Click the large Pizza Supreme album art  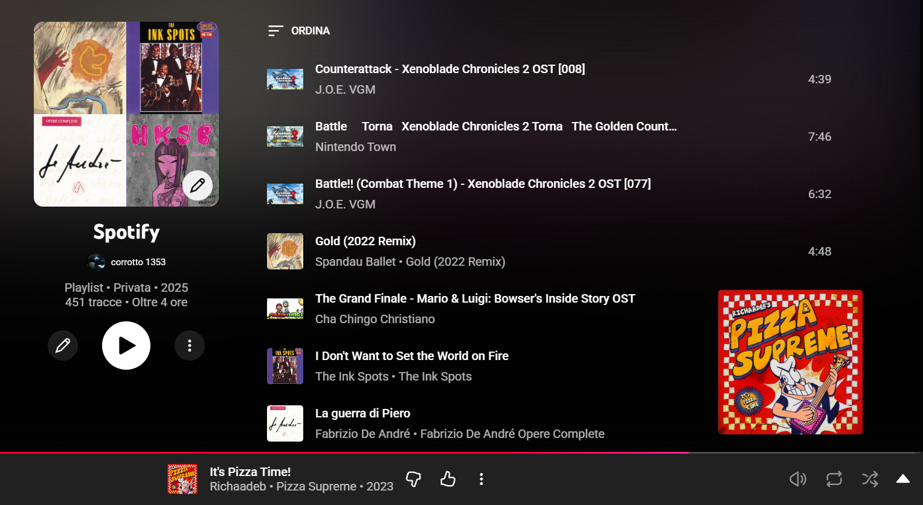point(790,362)
